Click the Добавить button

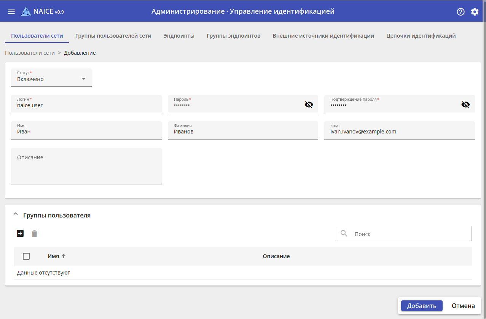point(422,306)
